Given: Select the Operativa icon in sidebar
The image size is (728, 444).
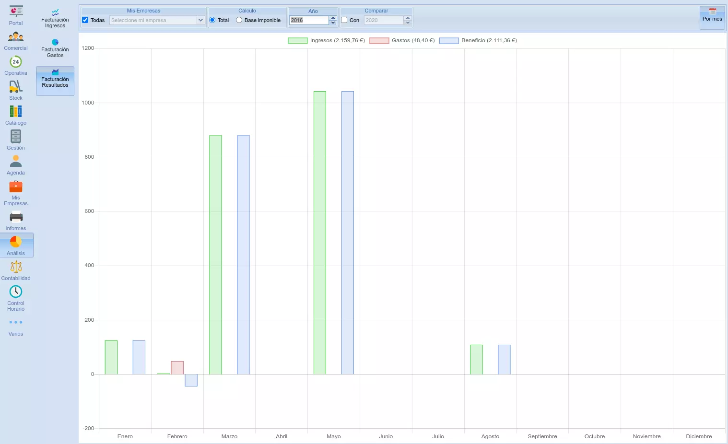Looking at the screenshot, I should (x=16, y=62).
